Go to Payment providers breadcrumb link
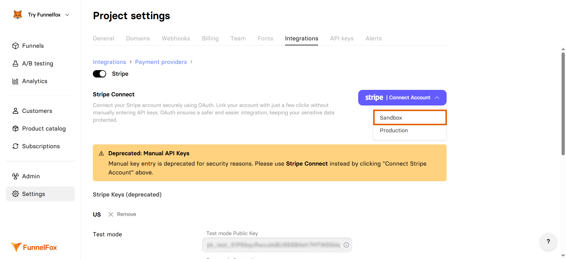 [x=161, y=62]
